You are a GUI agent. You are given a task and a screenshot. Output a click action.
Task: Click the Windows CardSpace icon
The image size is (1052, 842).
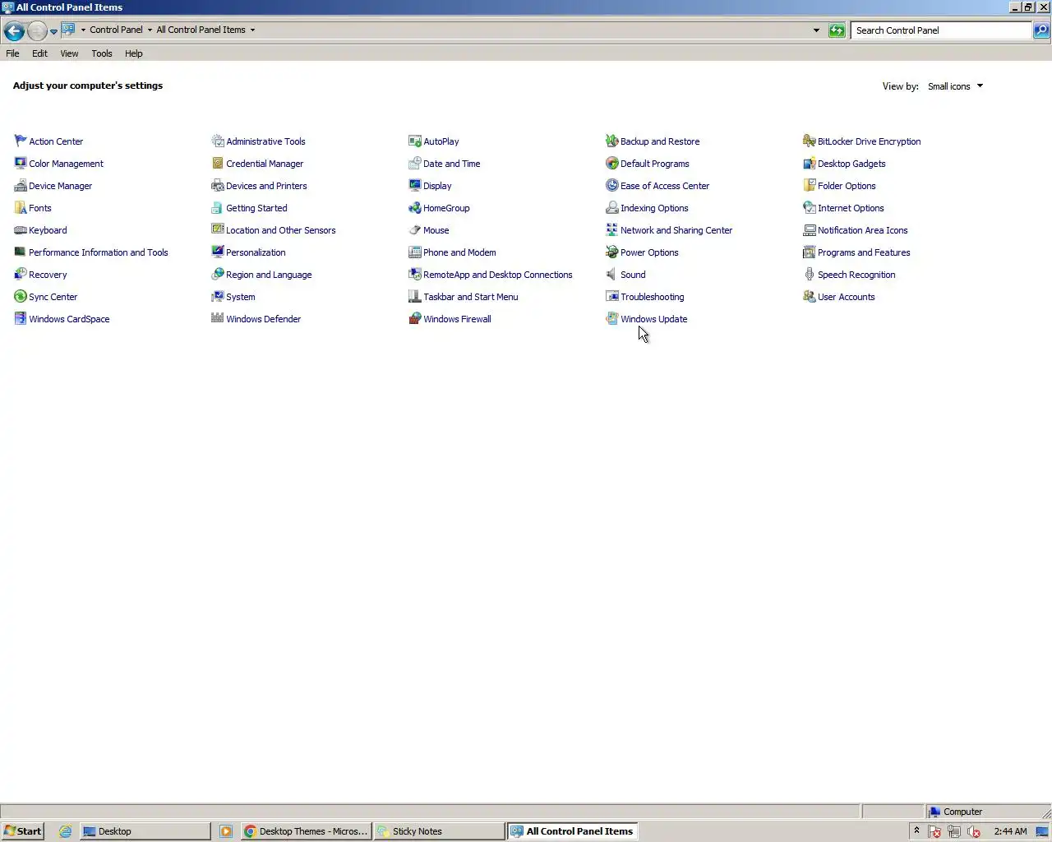coord(21,319)
